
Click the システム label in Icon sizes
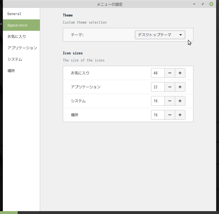point(78,101)
